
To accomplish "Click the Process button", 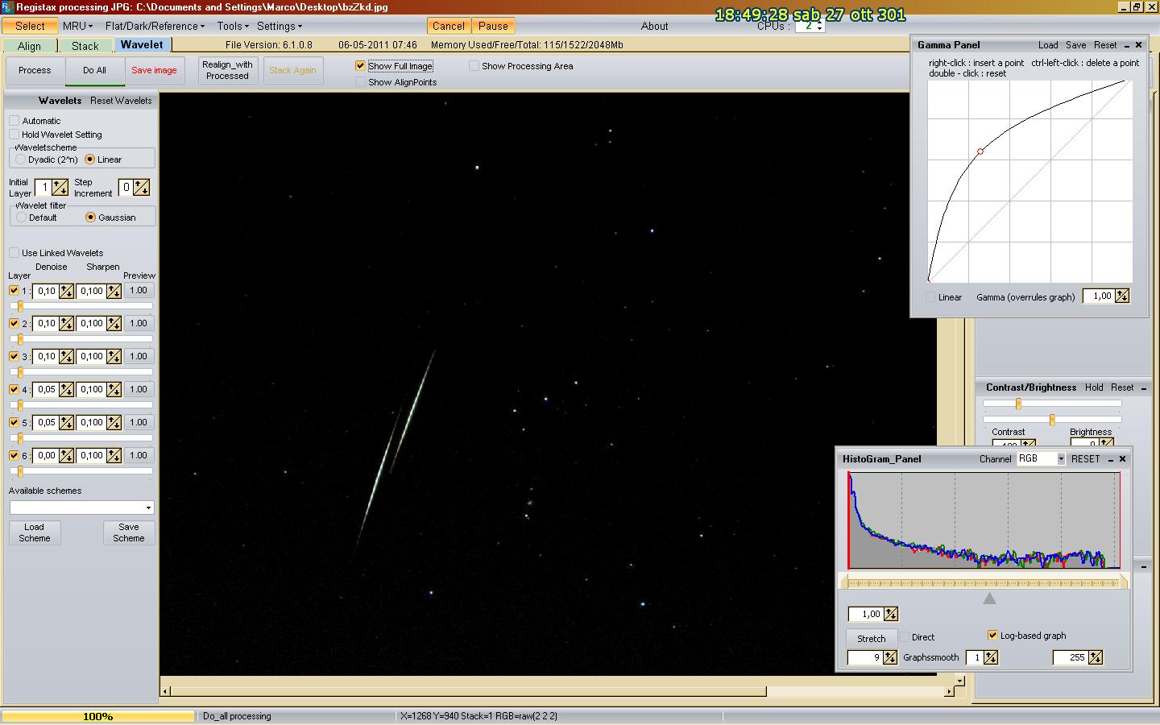I will click(x=35, y=70).
